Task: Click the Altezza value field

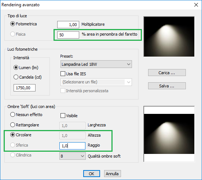Action: click(x=72, y=136)
